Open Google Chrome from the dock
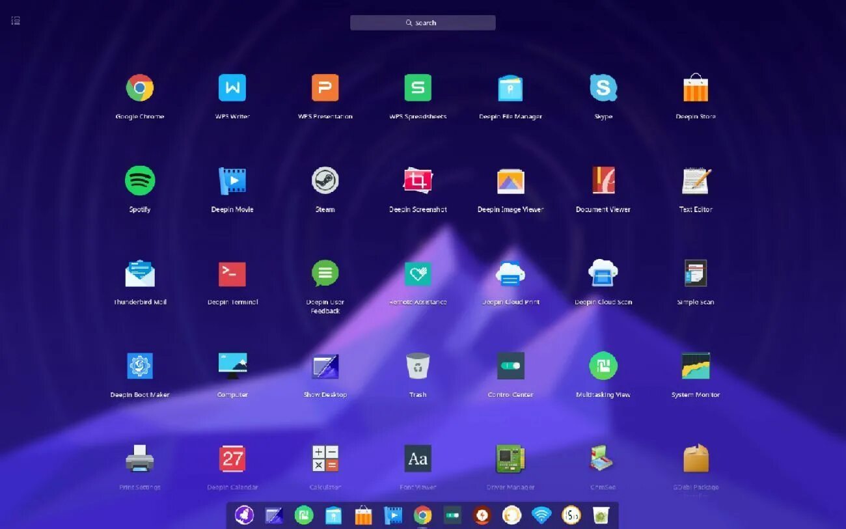Image resolution: width=846 pixels, height=529 pixels. click(422, 515)
